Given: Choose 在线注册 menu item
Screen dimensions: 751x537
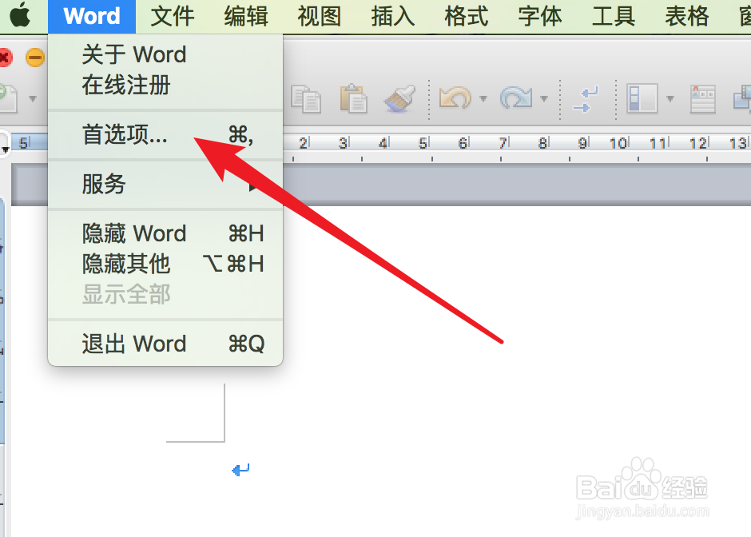Looking at the screenshot, I should [165, 85].
